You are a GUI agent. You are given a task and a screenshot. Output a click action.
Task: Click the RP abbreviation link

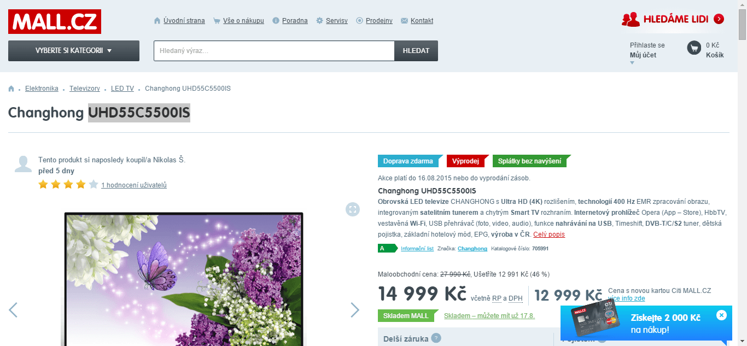tap(497, 298)
